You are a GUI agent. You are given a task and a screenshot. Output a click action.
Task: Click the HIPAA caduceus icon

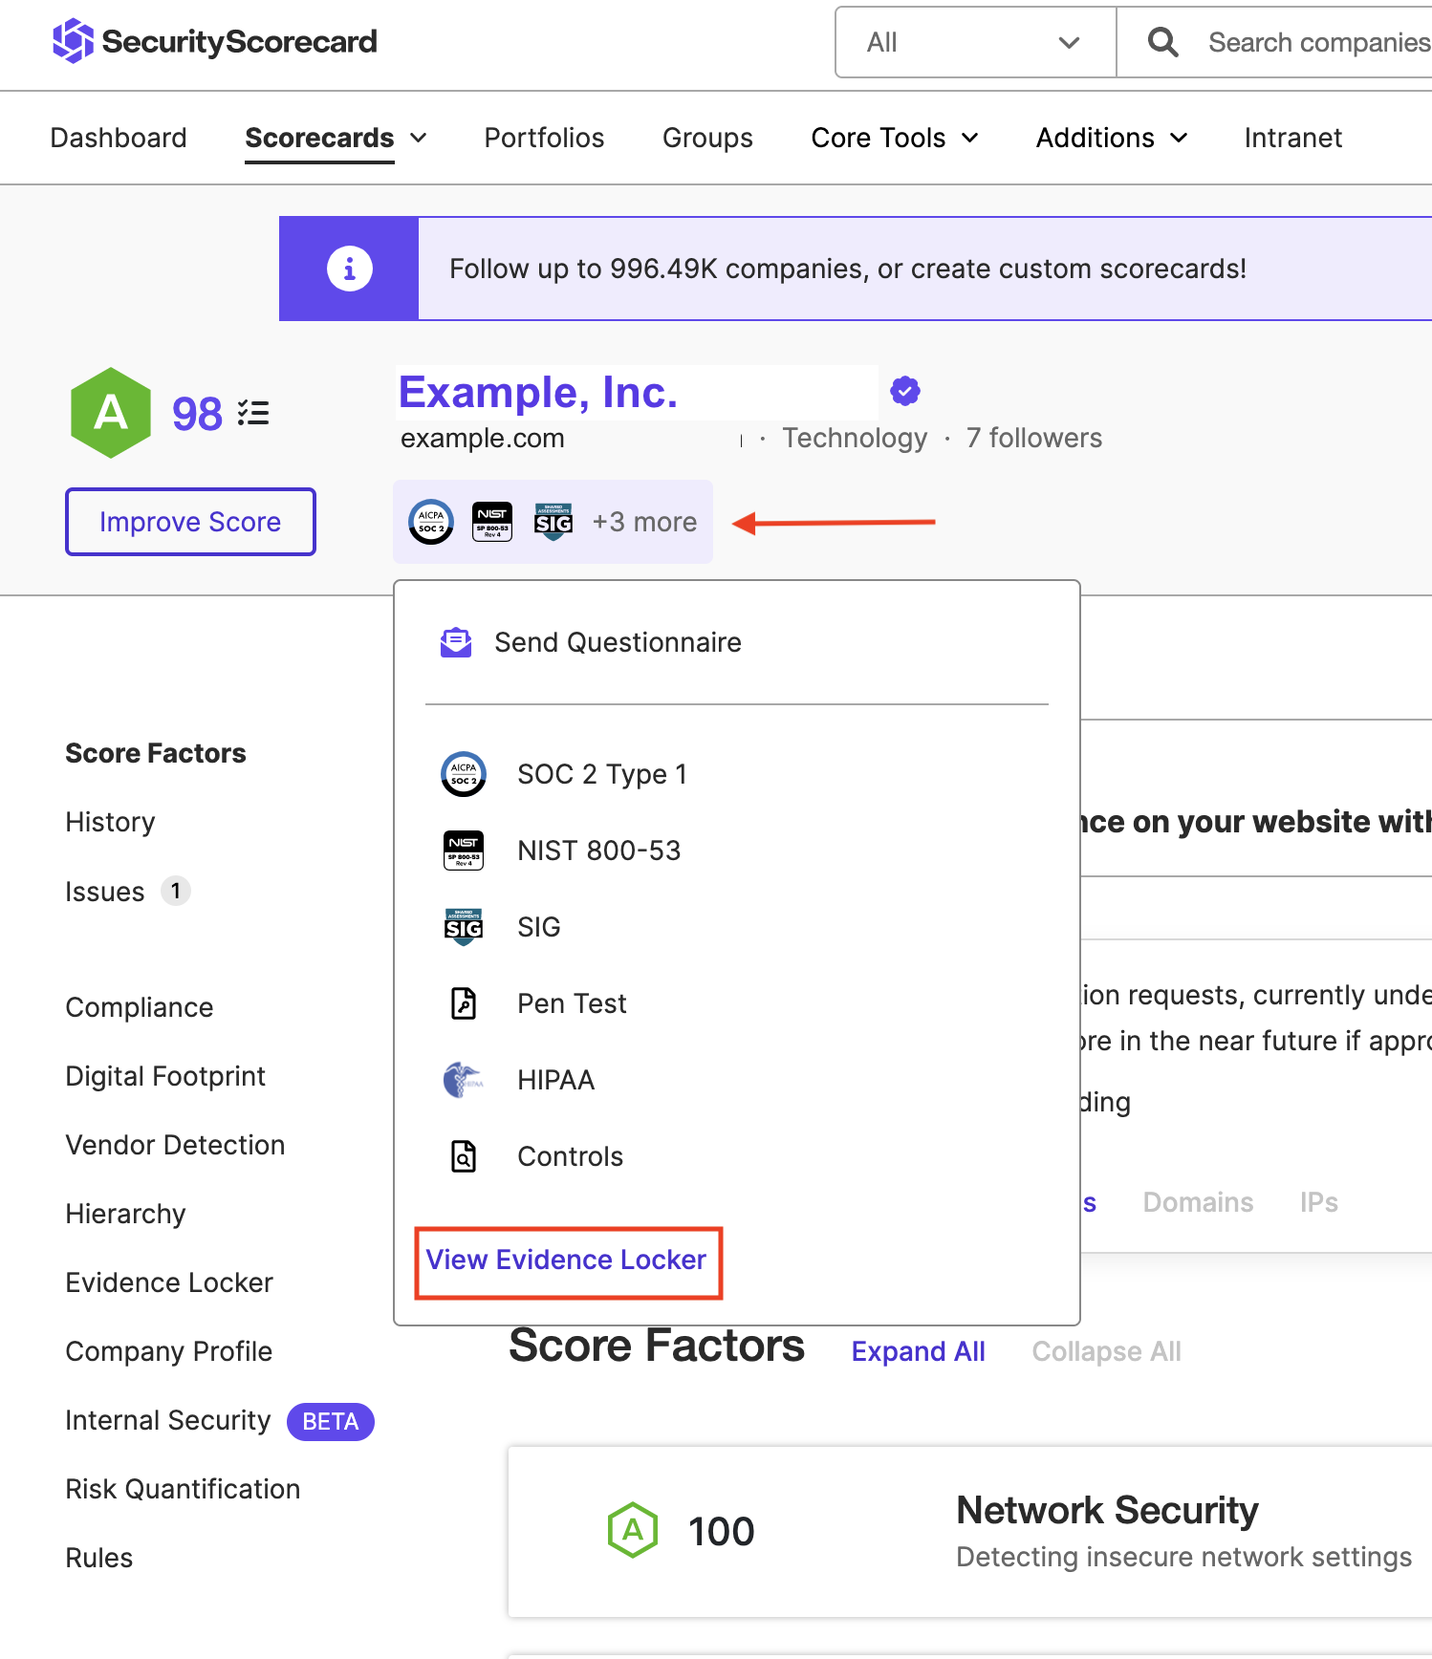tap(464, 1080)
